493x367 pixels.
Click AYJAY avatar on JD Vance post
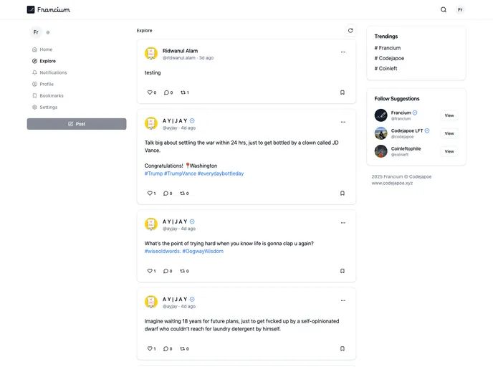click(151, 123)
